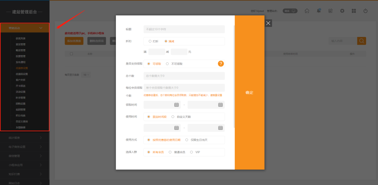Select the 不可领取 radio option
378x185 pixels.
pyautogui.click(x=167, y=64)
